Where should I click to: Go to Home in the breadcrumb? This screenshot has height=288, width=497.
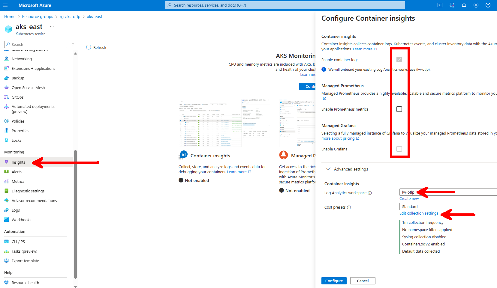coord(10,16)
